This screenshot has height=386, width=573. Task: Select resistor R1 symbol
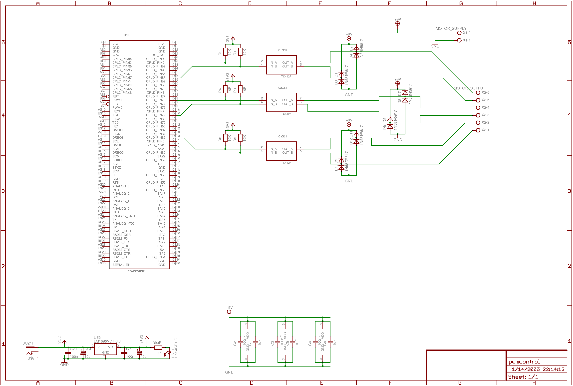240,52
